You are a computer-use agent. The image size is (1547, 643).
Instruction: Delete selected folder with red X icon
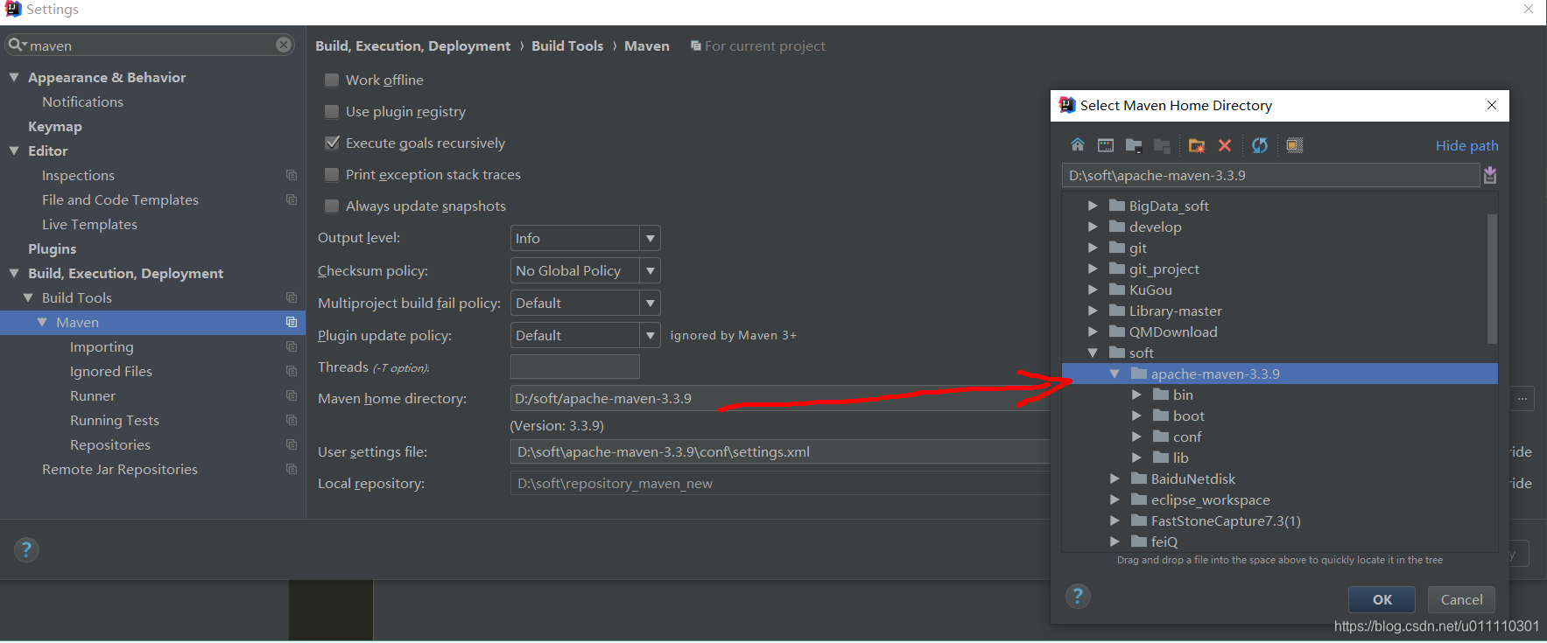point(1225,145)
